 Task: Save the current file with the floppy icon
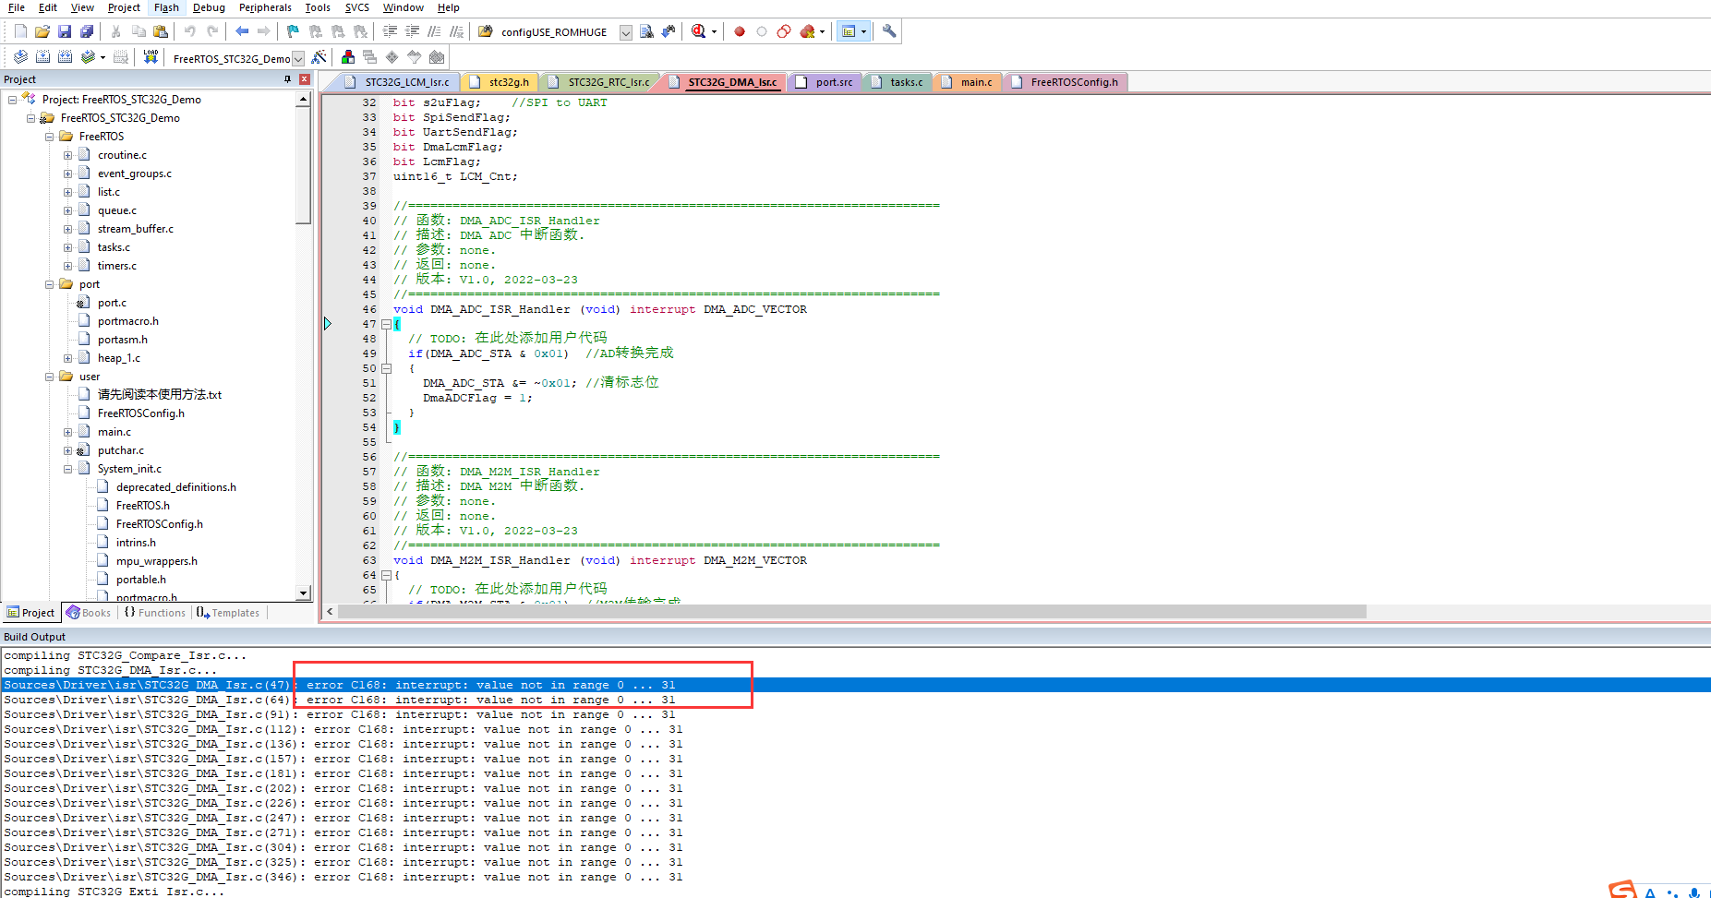tap(65, 31)
